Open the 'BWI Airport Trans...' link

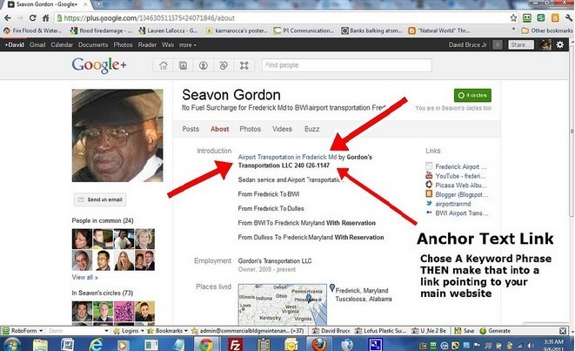[x=461, y=213]
